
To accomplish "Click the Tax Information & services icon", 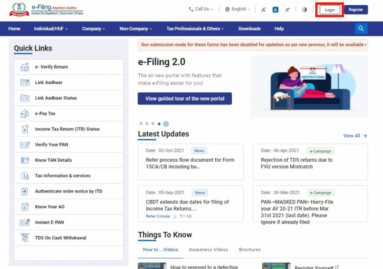I will (x=25, y=176).
